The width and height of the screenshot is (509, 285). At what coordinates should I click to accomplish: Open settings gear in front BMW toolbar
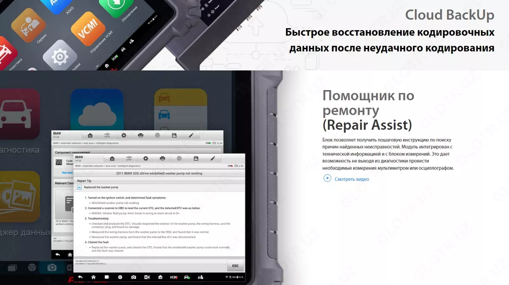(x=145, y=158)
